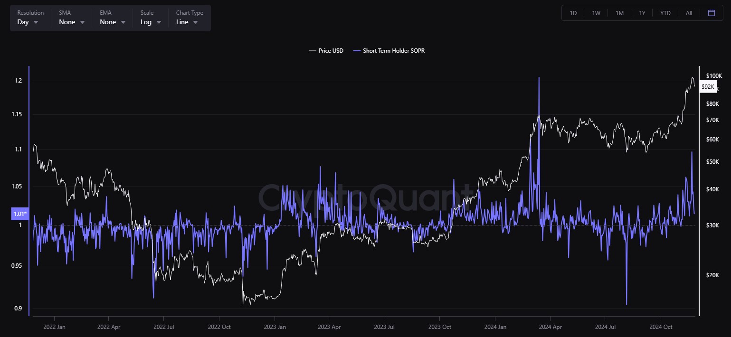Viewport: 731px width, 337px height.
Task: Select the 1W range button
Action: (x=596, y=13)
